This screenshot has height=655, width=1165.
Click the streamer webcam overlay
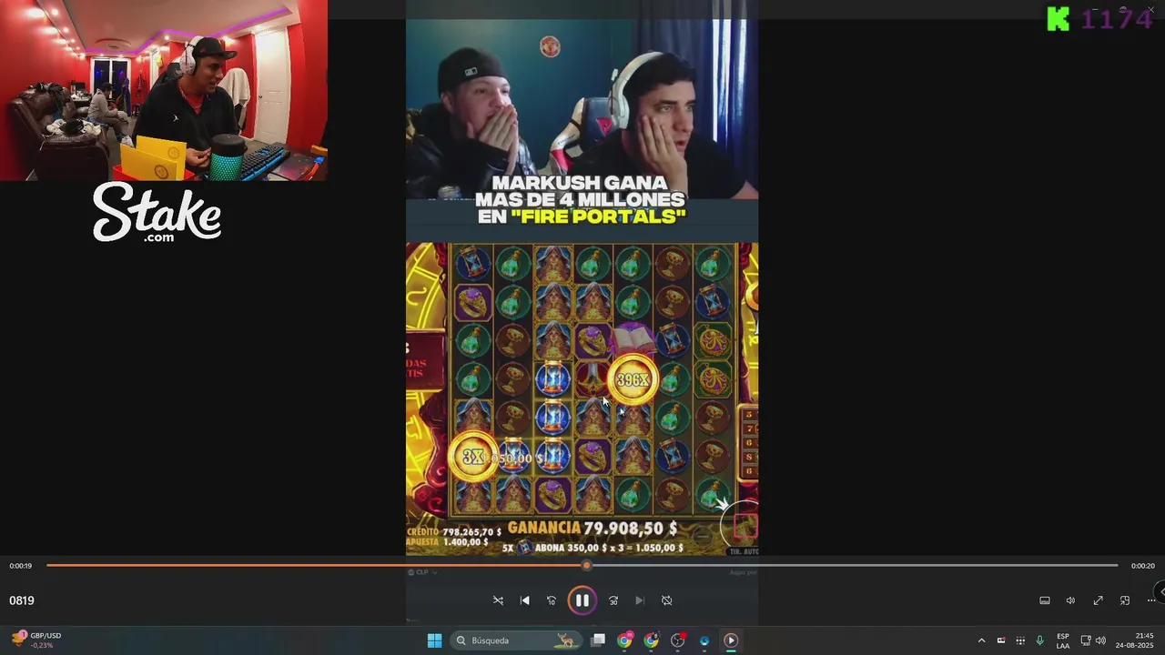pos(164,90)
